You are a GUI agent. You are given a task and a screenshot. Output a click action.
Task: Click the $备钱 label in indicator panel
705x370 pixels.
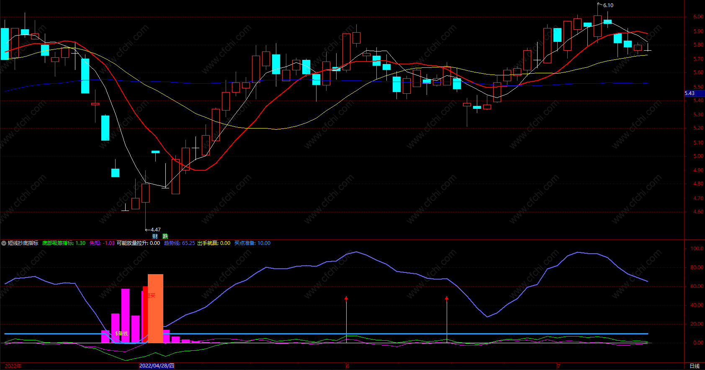click(x=122, y=334)
